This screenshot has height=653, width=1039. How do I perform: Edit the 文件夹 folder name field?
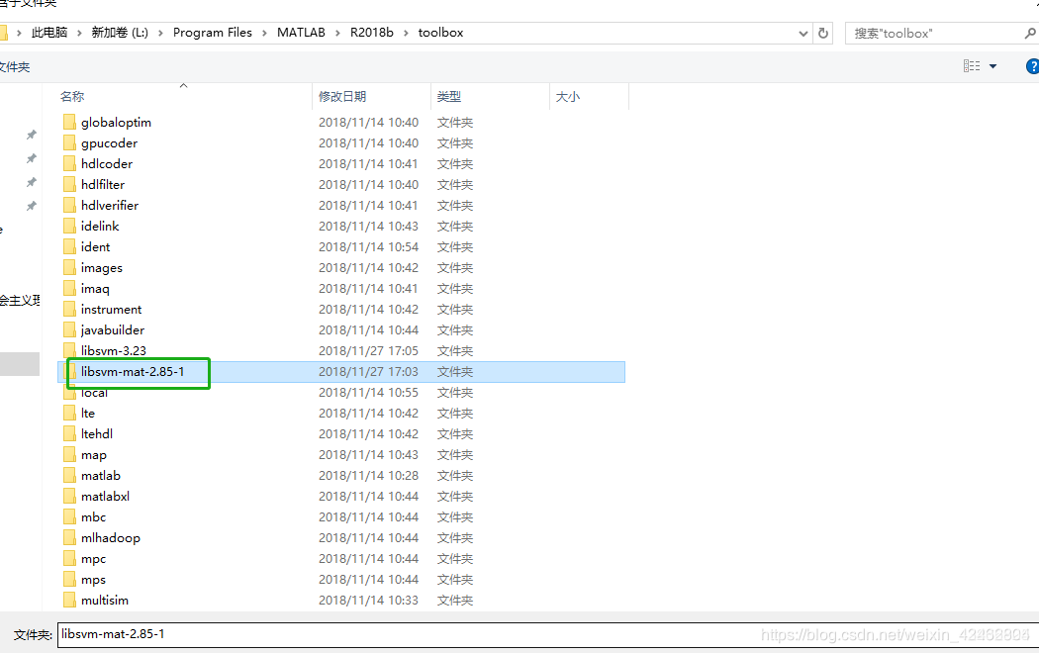click(x=548, y=634)
